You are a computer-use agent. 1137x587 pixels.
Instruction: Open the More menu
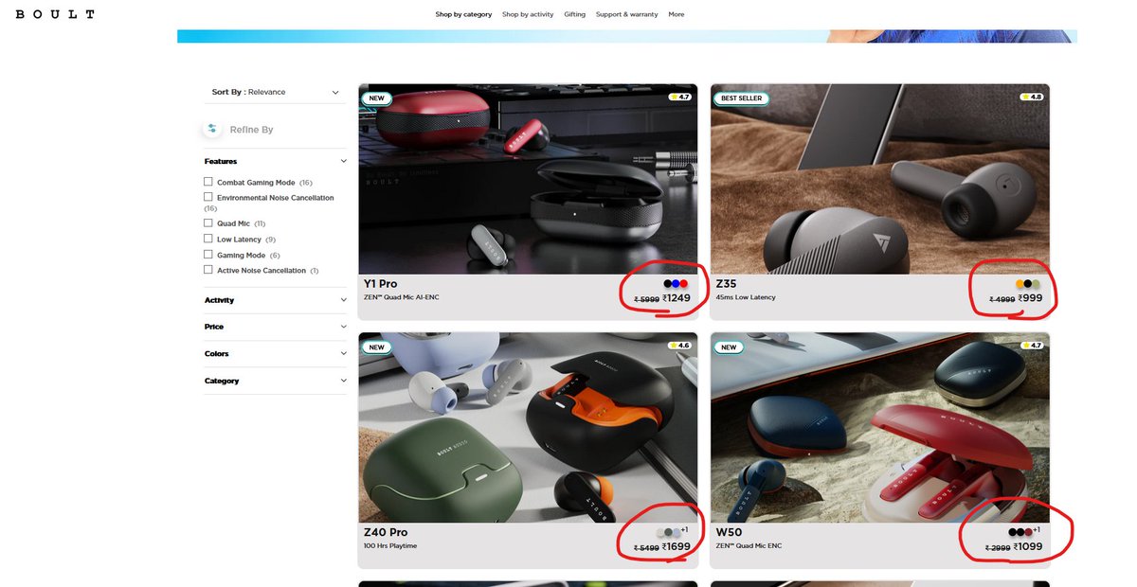[x=676, y=14]
